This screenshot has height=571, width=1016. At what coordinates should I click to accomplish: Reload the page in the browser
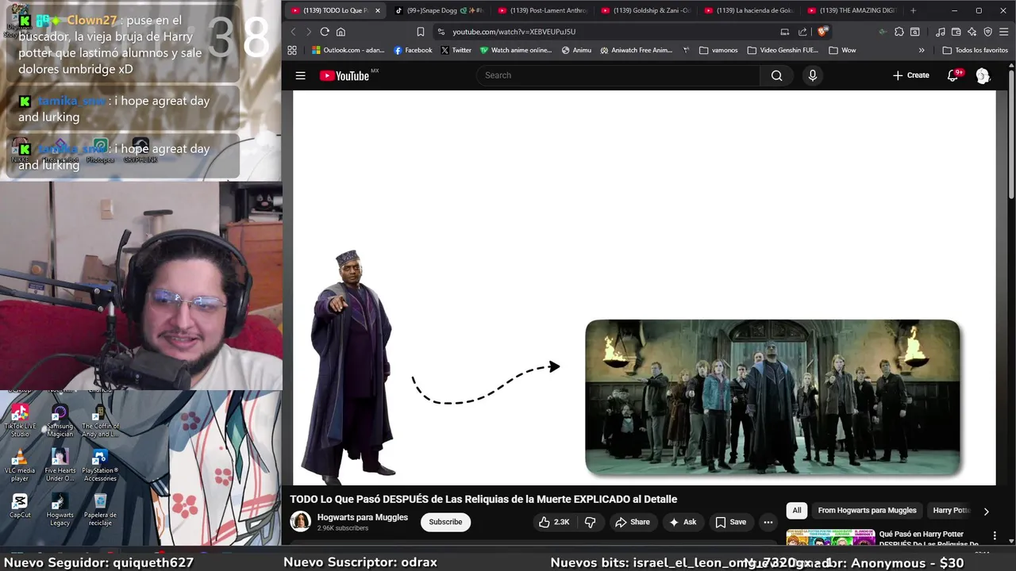[x=325, y=32]
